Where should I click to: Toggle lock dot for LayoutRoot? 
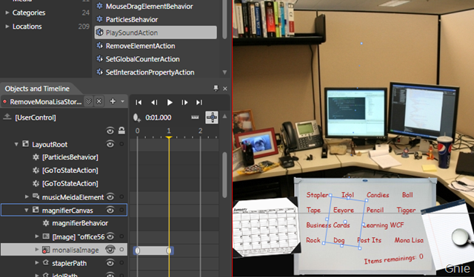(x=121, y=144)
